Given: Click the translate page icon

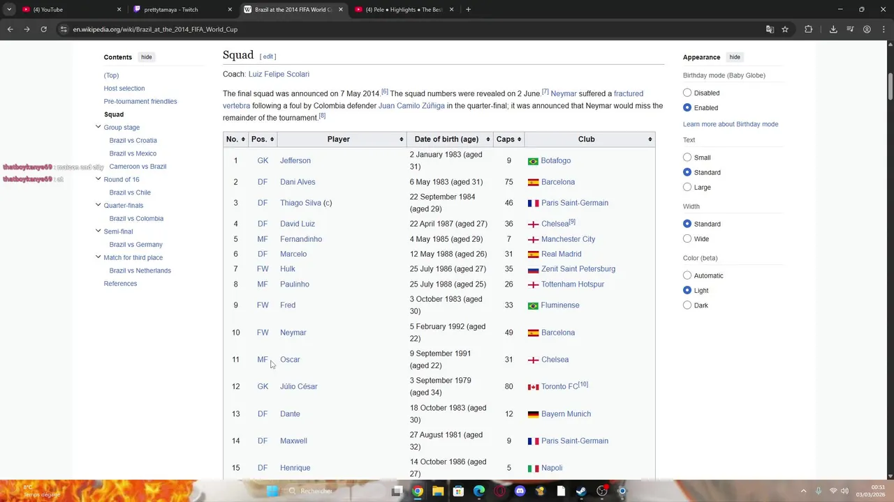Looking at the screenshot, I should [x=770, y=29].
